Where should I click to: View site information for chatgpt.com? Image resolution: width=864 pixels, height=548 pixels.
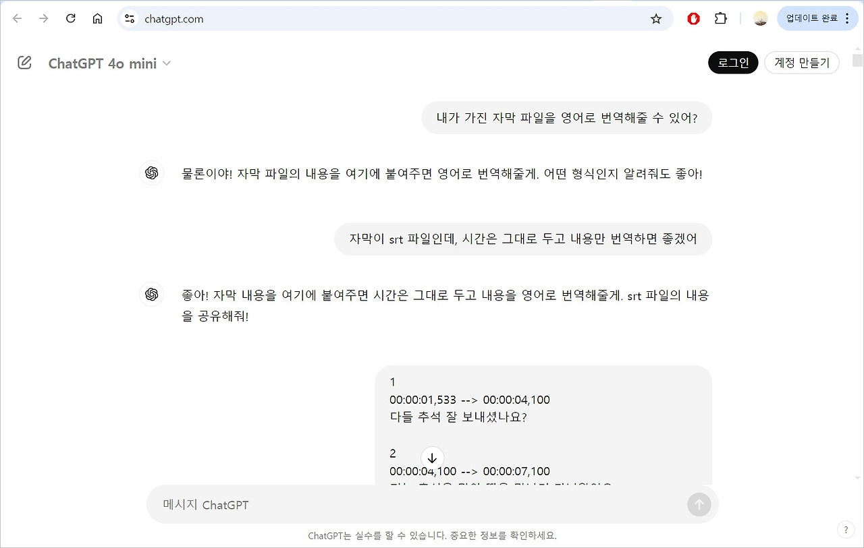[130, 19]
